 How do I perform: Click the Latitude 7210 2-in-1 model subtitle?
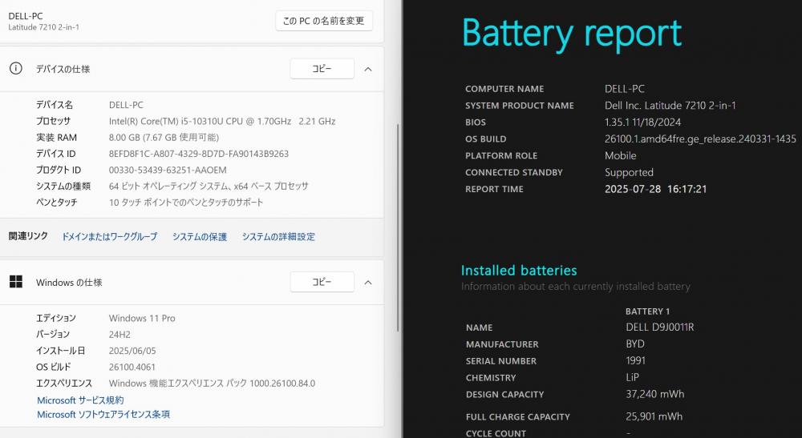43,27
